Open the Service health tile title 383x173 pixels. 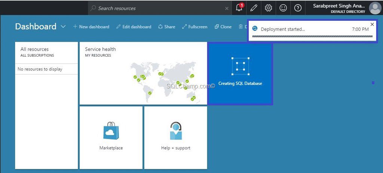pos(100,49)
